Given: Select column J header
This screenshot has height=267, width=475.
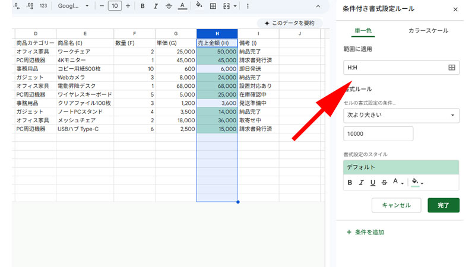Looking at the screenshot, I should point(300,34).
